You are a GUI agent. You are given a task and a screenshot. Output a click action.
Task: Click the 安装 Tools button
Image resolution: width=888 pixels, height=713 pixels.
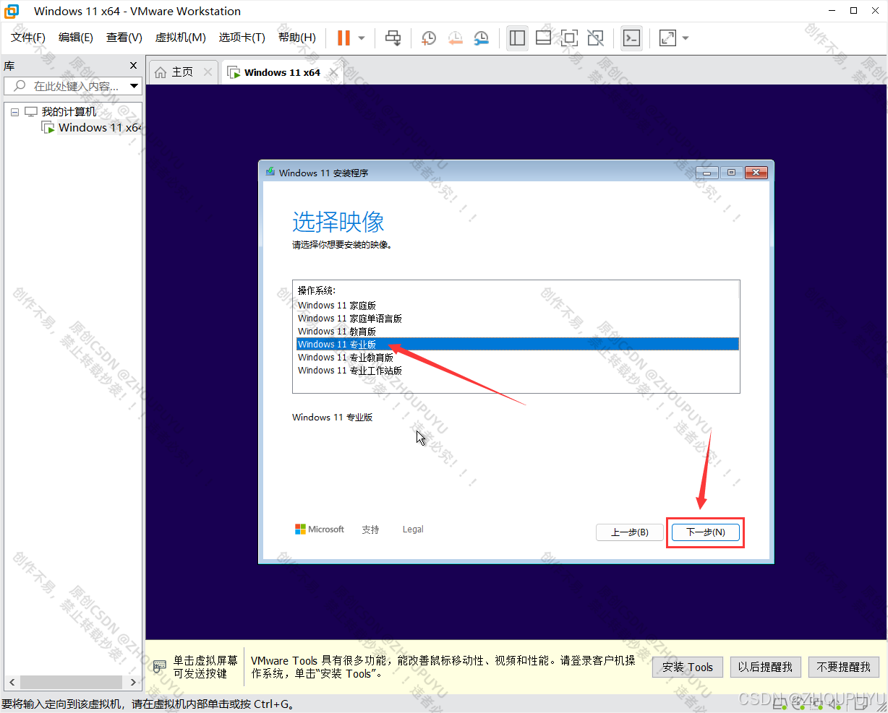coord(688,667)
